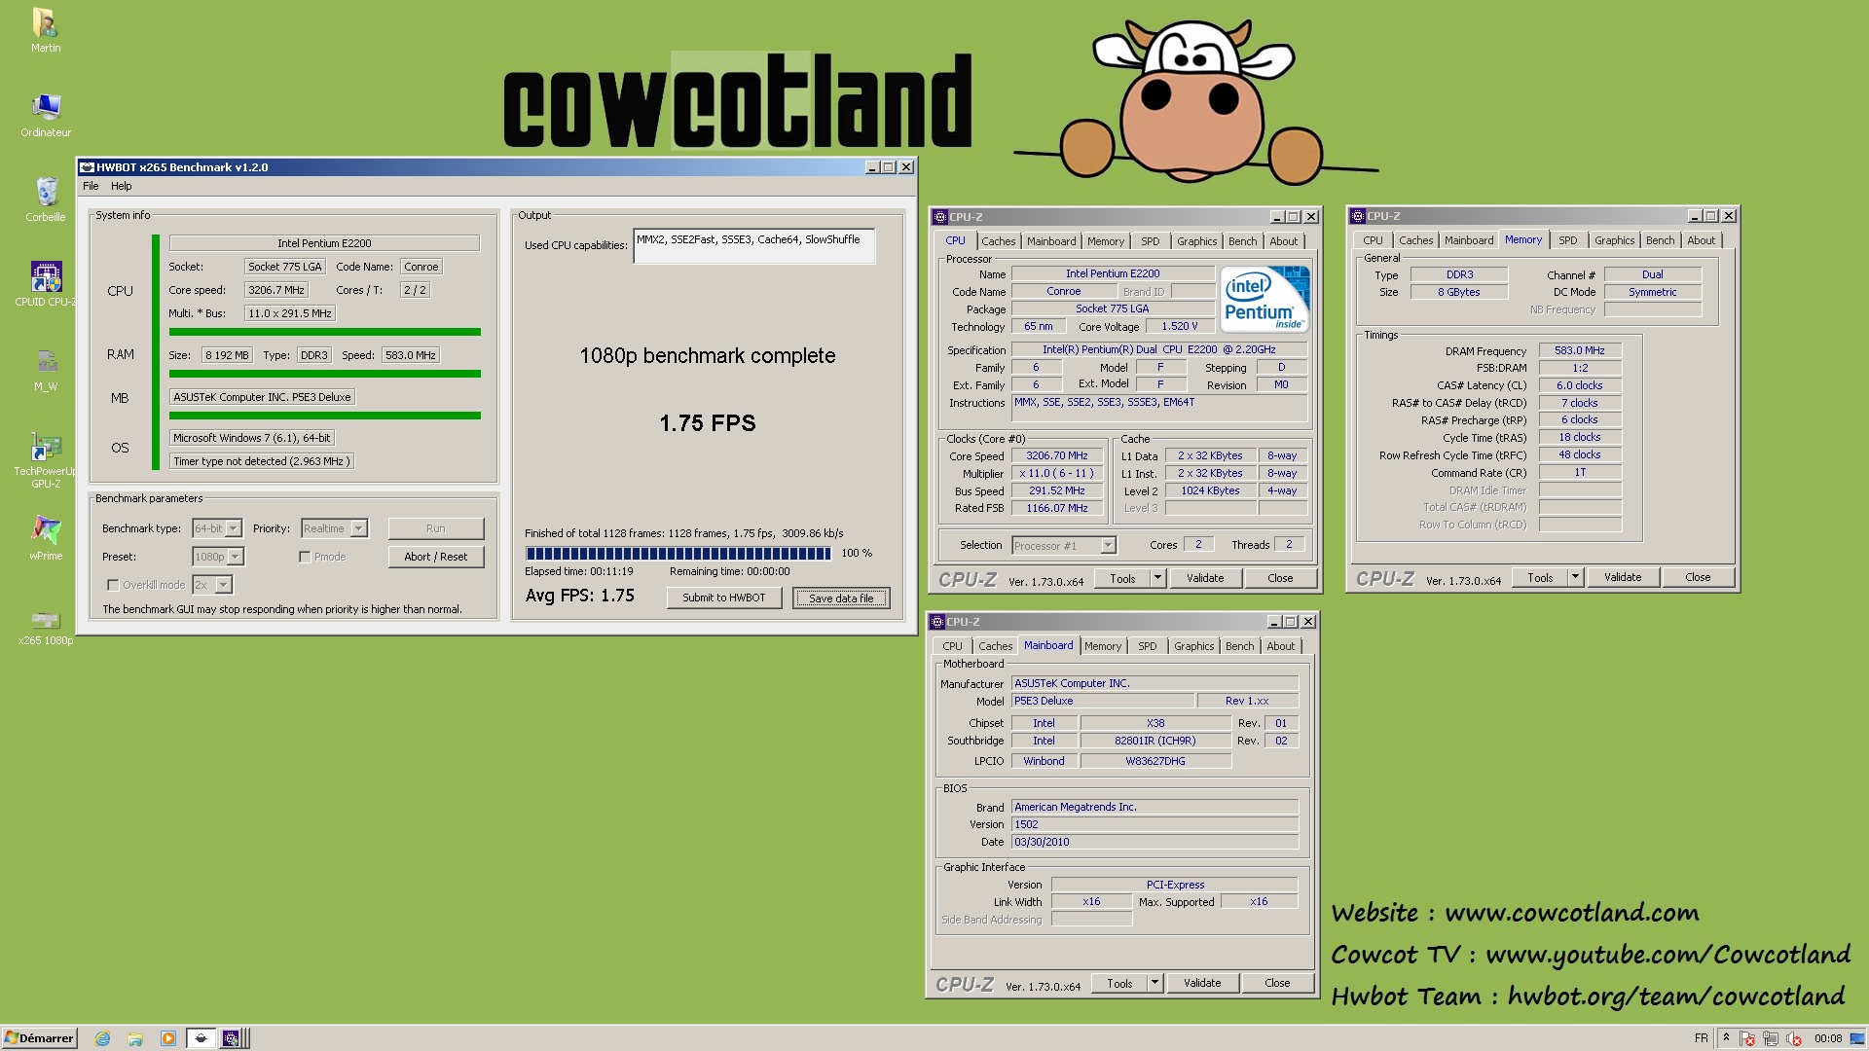Switch to Bench tab in CPU-Z CPU window
Image resolution: width=1869 pixels, height=1051 pixels.
click(x=1242, y=241)
